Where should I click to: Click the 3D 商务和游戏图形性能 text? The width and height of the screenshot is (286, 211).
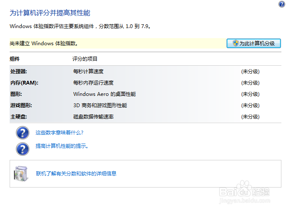pos(100,105)
